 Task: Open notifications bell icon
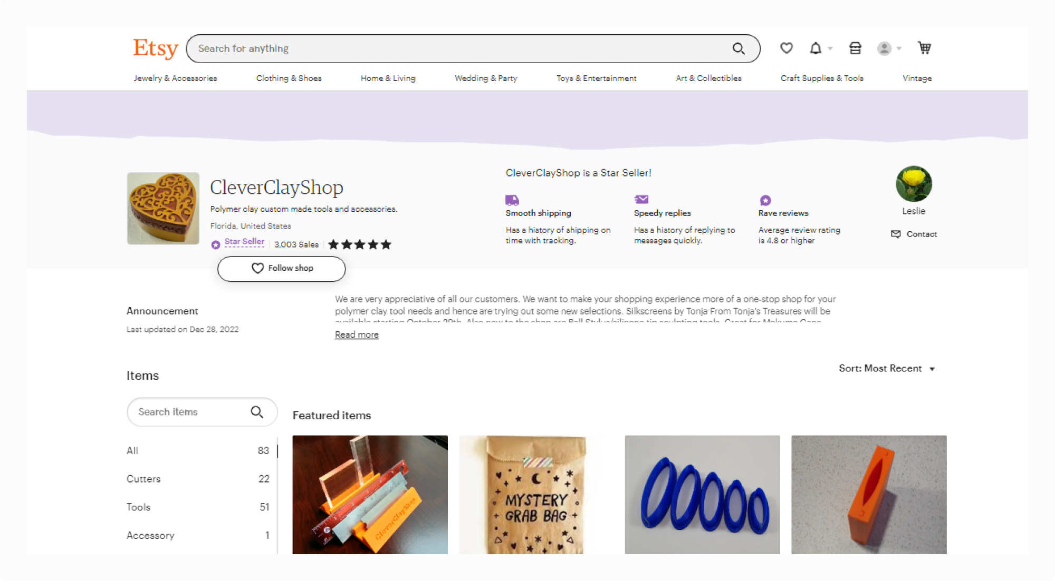[816, 48]
